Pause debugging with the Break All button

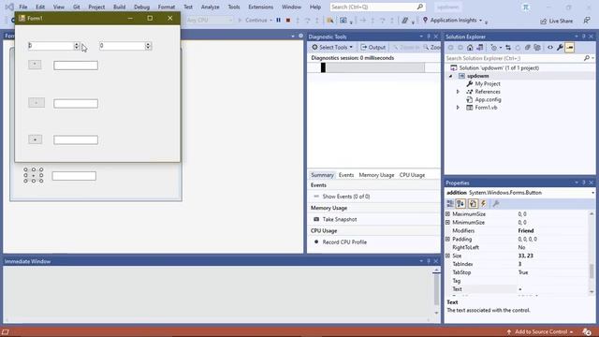point(279,21)
